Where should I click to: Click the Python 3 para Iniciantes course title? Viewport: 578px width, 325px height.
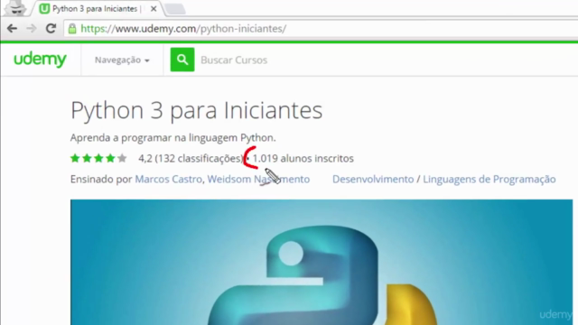point(197,110)
